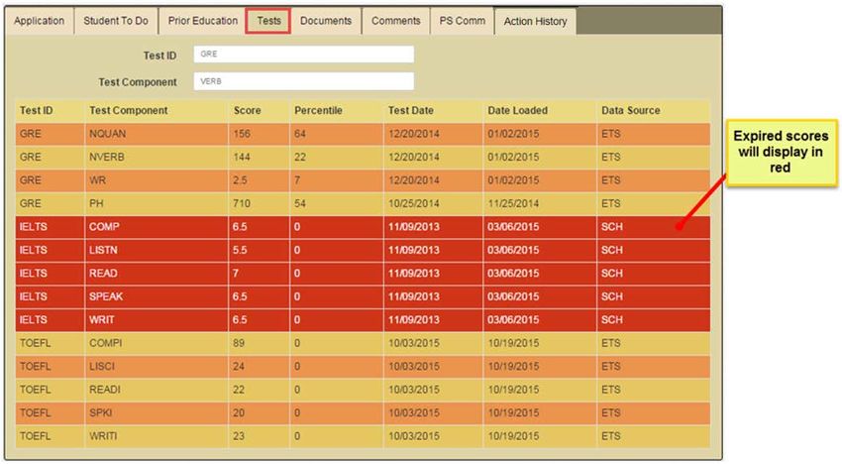This screenshot has width=842, height=464.
Task: Open the Comments tab
Action: pos(396,21)
